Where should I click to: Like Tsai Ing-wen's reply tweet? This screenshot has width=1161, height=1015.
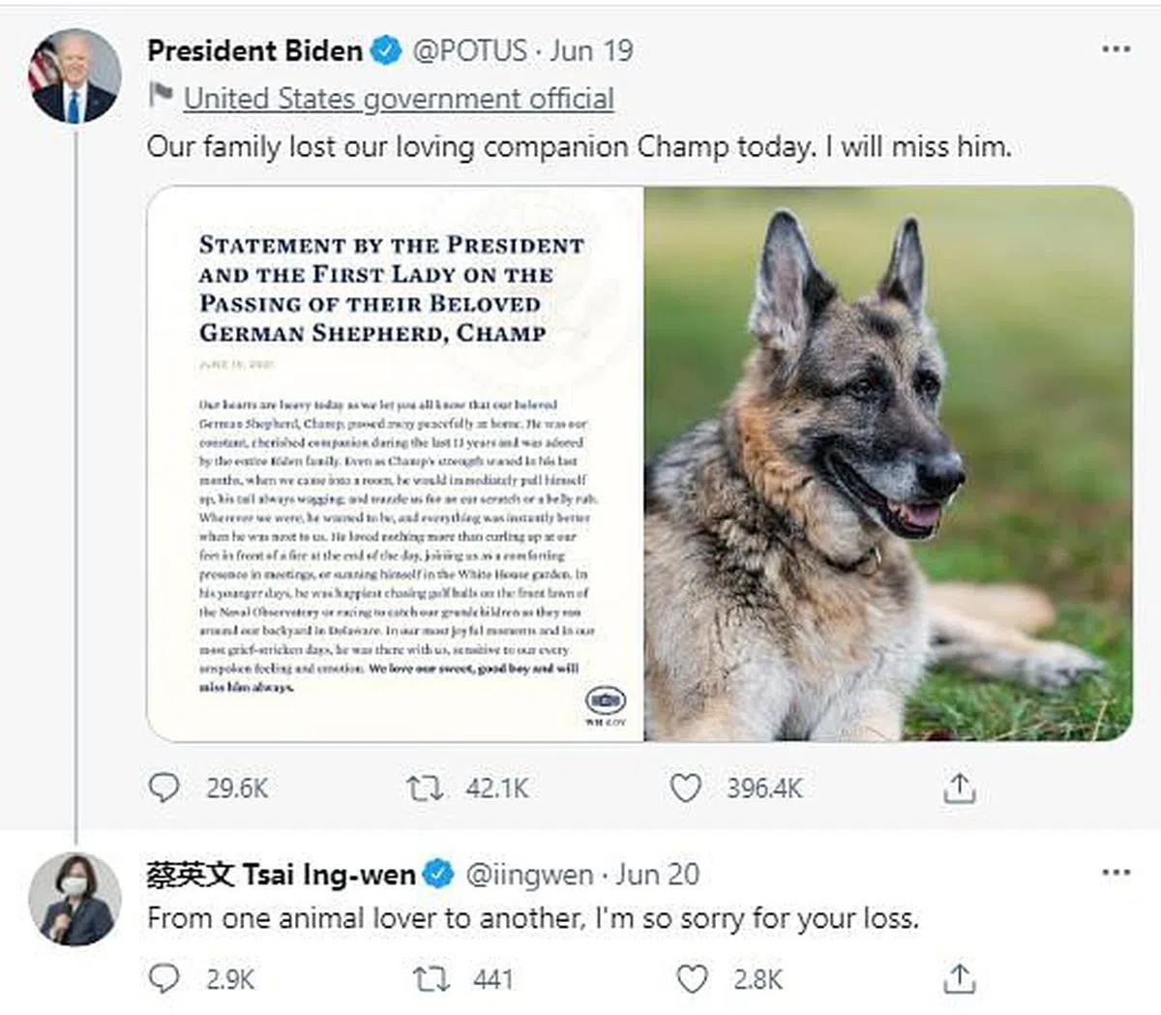[691, 979]
